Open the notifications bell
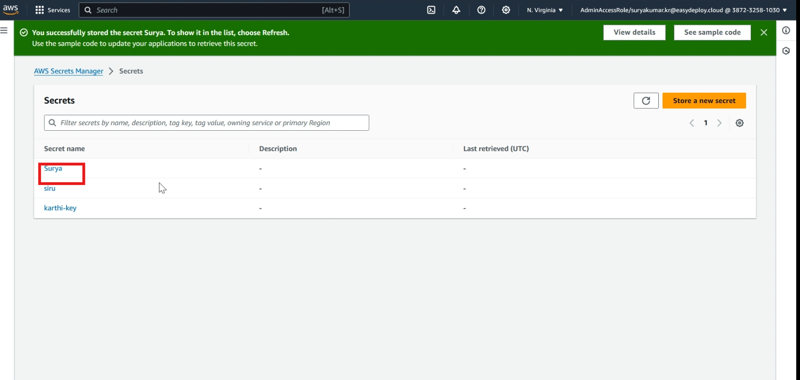 pos(456,10)
